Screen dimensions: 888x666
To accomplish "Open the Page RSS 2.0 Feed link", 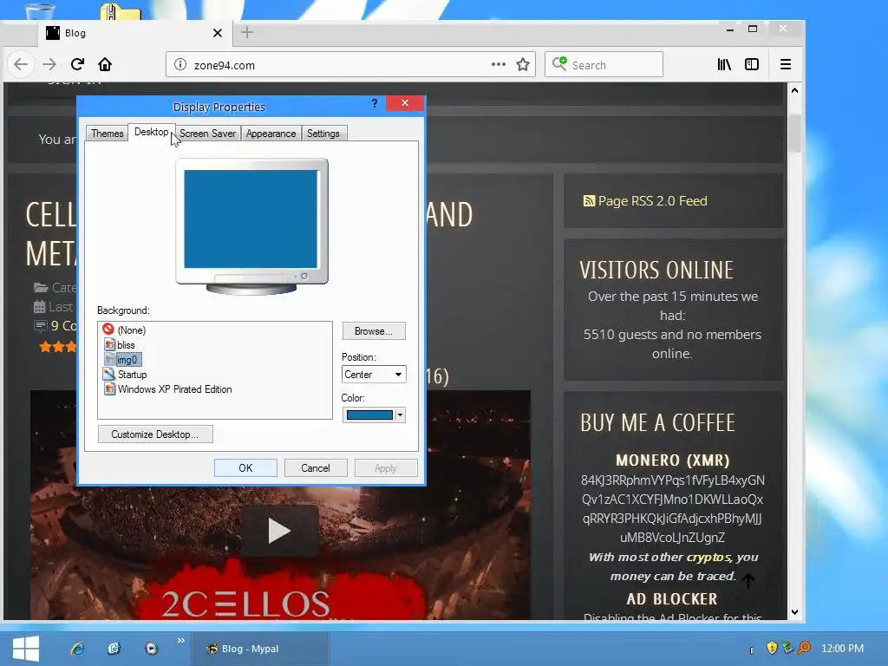I will coord(652,201).
